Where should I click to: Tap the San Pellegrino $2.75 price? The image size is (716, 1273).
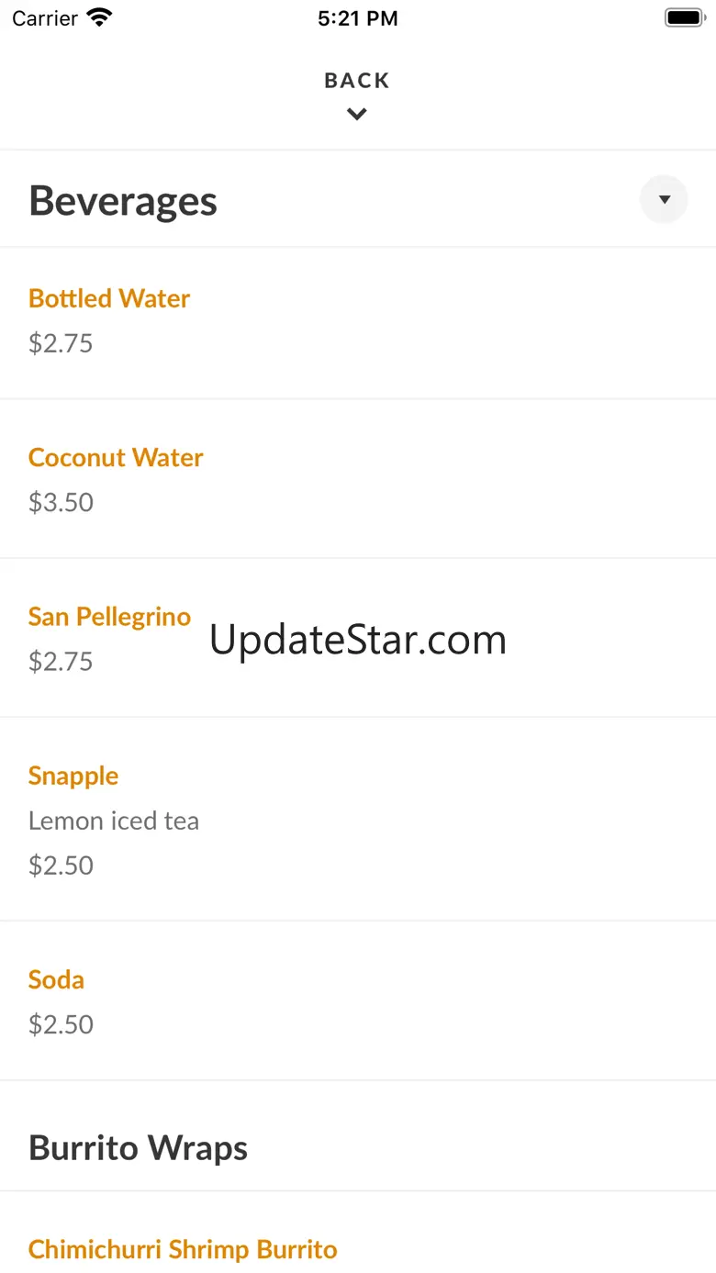pyautogui.click(x=61, y=662)
